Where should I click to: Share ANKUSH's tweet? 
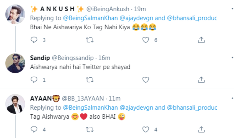201,40
